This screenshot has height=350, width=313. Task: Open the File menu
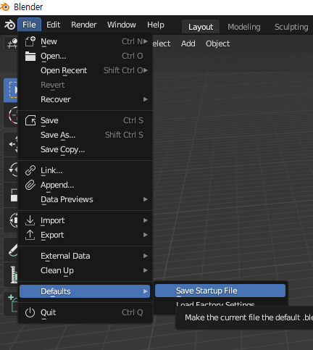coord(29,25)
